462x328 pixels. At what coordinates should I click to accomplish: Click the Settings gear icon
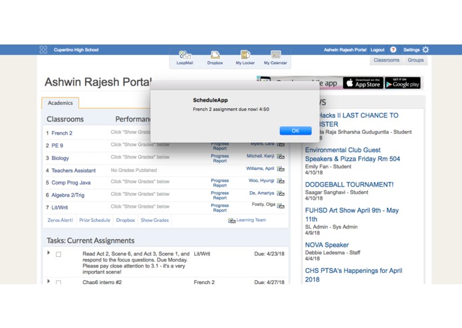coord(425,50)
